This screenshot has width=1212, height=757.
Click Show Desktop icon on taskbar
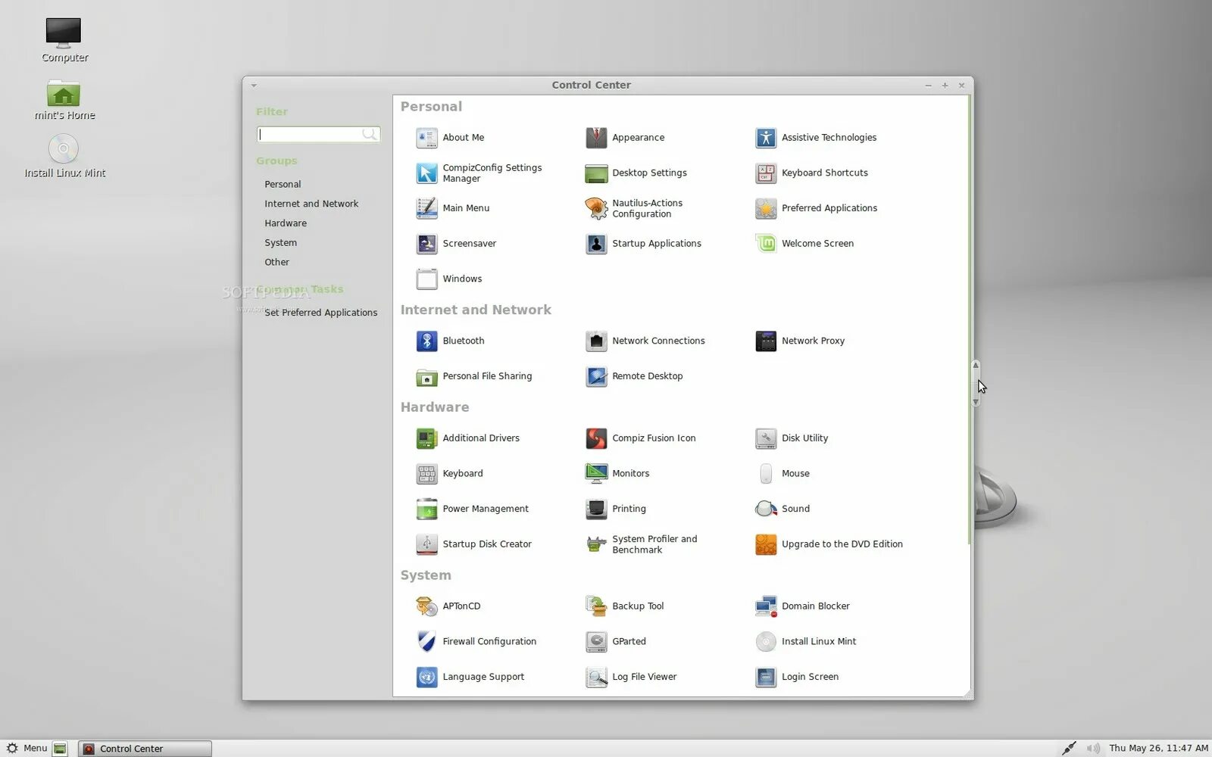point(61,749)
